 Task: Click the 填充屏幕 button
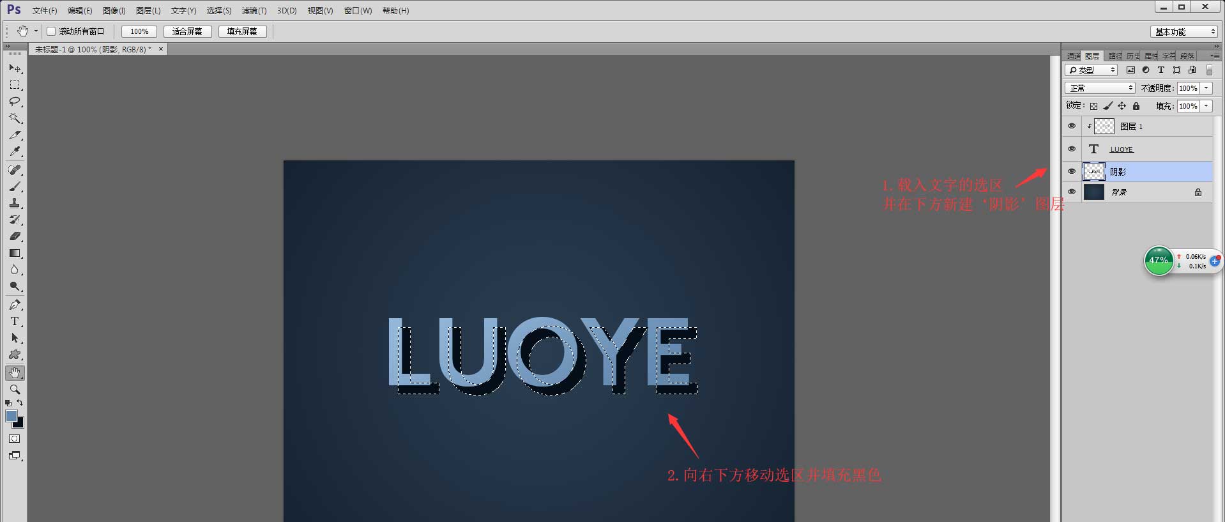click(x=242, y=31)
